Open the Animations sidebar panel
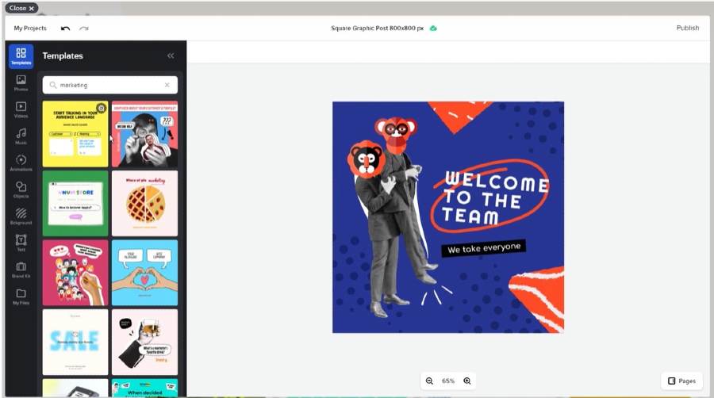The width and height of the screenshot is (714, 398). click(x=21, y=163)
